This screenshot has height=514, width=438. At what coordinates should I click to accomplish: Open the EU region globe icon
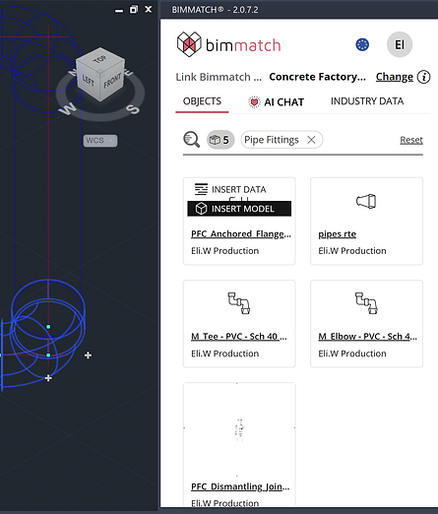[362, 44]
